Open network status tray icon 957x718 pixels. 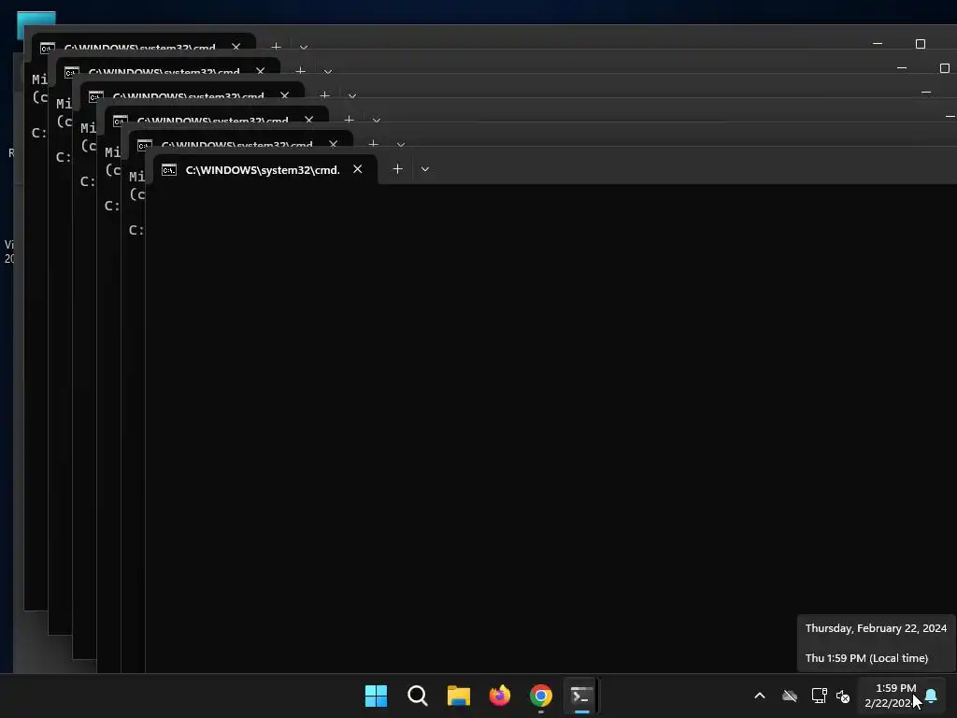tap(819, 696)
